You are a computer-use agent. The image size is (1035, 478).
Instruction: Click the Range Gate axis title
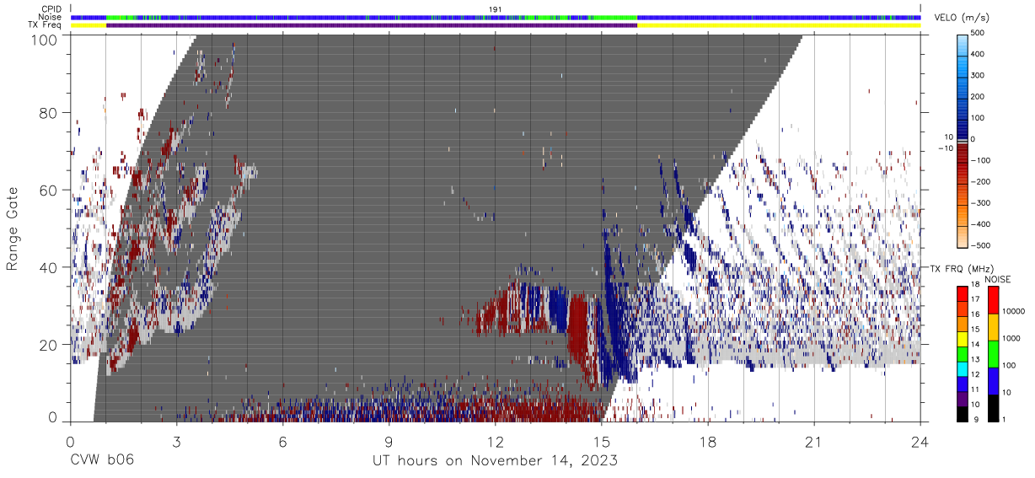13,228
